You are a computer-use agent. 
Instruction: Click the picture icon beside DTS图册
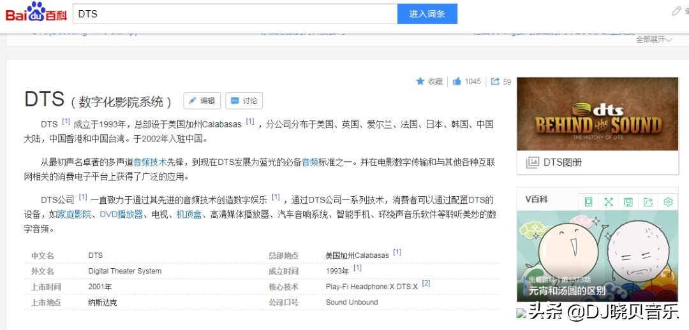(532, 162)
